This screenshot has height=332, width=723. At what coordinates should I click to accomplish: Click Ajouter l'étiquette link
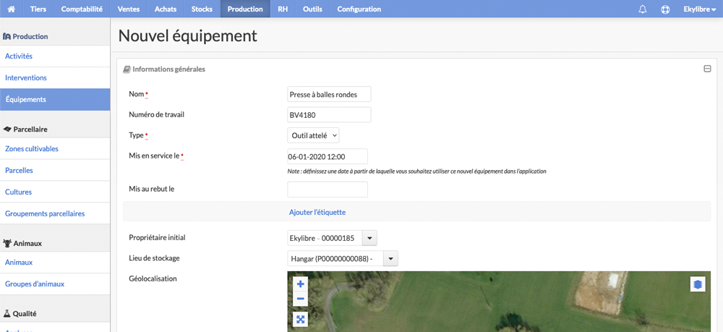[317, 213]
